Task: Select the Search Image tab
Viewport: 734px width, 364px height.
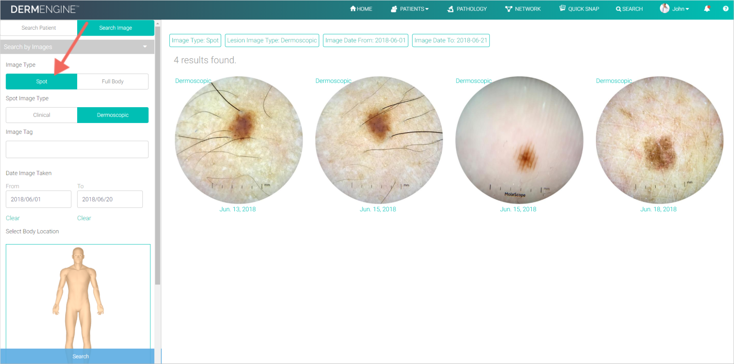Action: pyautogui.click(x=115, y=28)
